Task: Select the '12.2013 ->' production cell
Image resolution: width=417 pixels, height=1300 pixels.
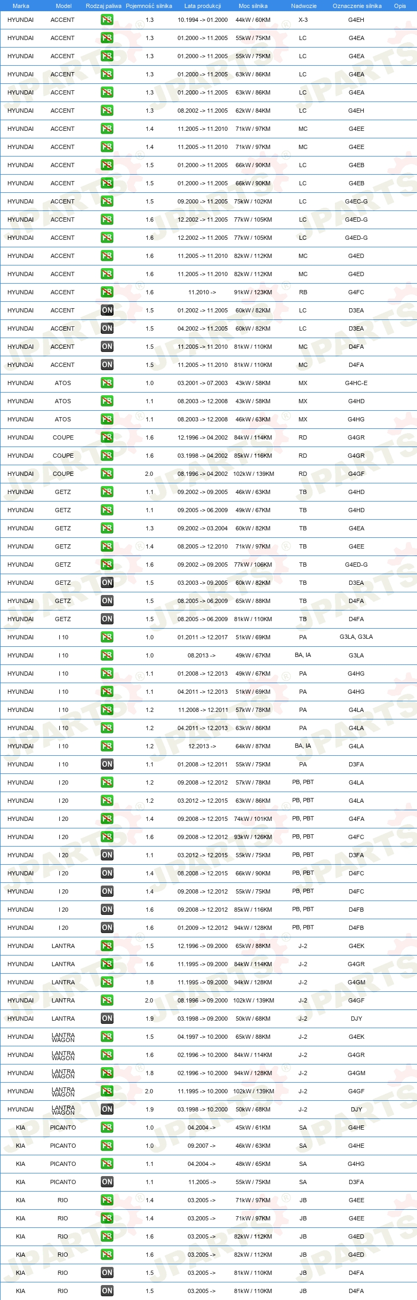Action: pyautogui.click(x=202, y=746)
